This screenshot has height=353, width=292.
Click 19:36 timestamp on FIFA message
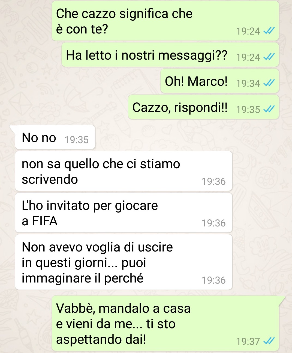tap(213, 223)
